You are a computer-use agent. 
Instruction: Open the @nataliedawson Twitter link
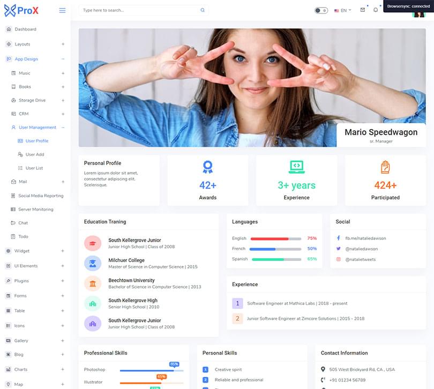(x=361, y=249)
